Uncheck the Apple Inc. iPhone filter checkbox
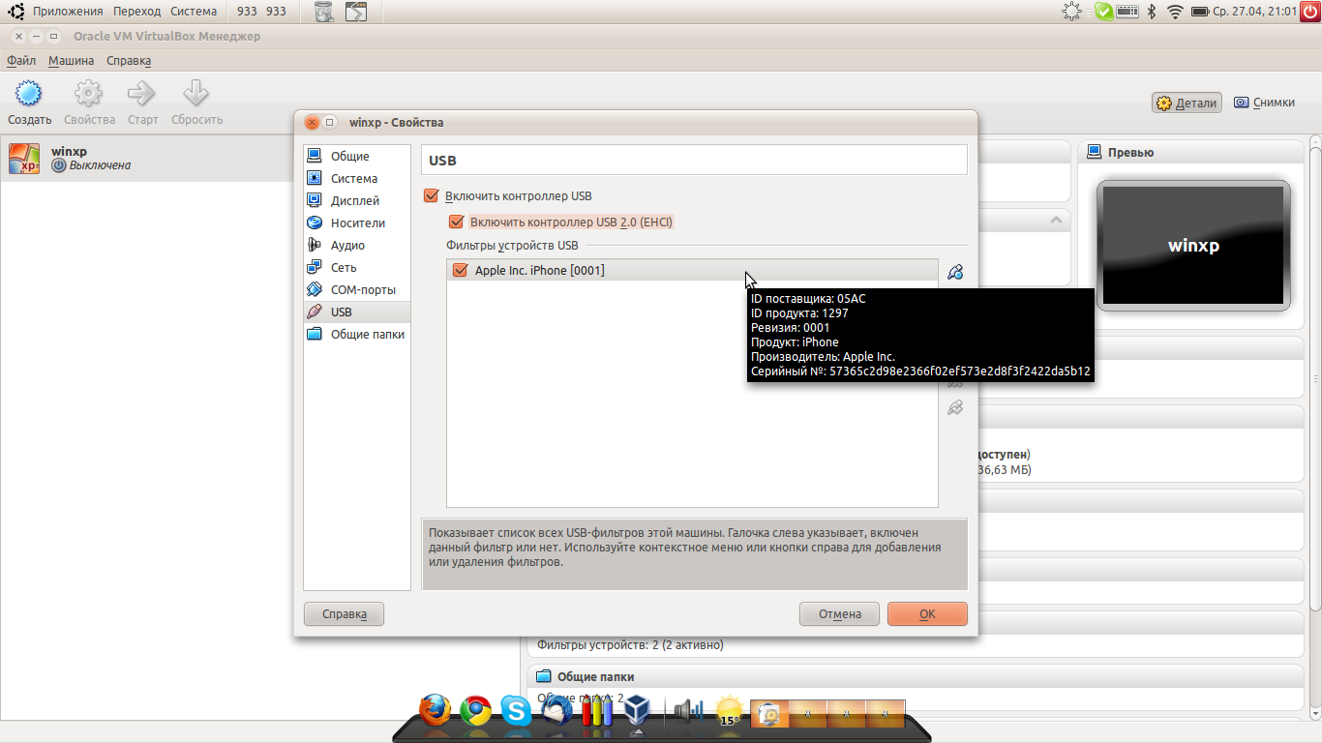The image size is (1322, 743). pos(460,270)
